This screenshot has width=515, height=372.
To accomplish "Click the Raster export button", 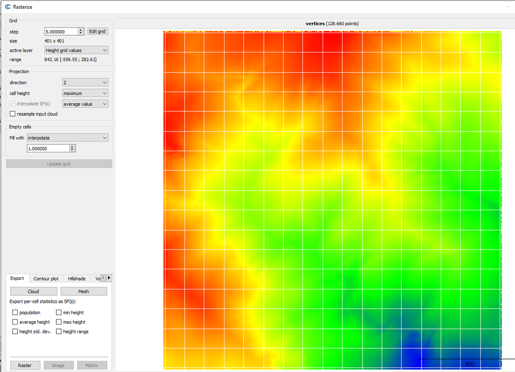I will (x=25, y=365).
